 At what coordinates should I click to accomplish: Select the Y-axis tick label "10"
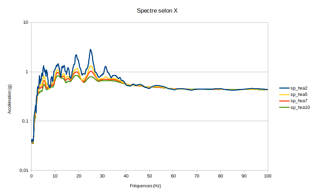[26, 22]
